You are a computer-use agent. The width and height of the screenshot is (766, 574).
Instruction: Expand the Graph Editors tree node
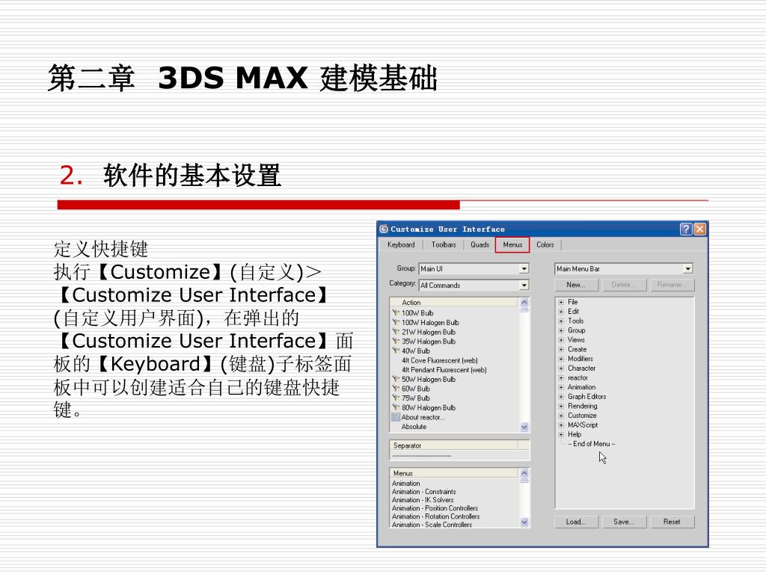[561, 397]
